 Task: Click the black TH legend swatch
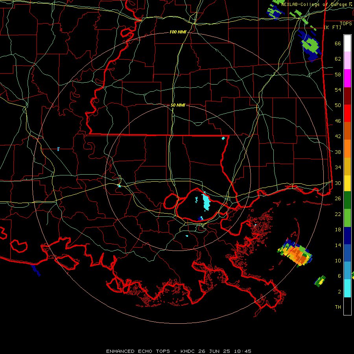pyautogui.click(x=347, y=306)
